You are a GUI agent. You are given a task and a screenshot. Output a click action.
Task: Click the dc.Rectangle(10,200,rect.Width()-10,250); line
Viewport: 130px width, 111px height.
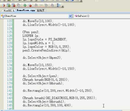[58, 91]
